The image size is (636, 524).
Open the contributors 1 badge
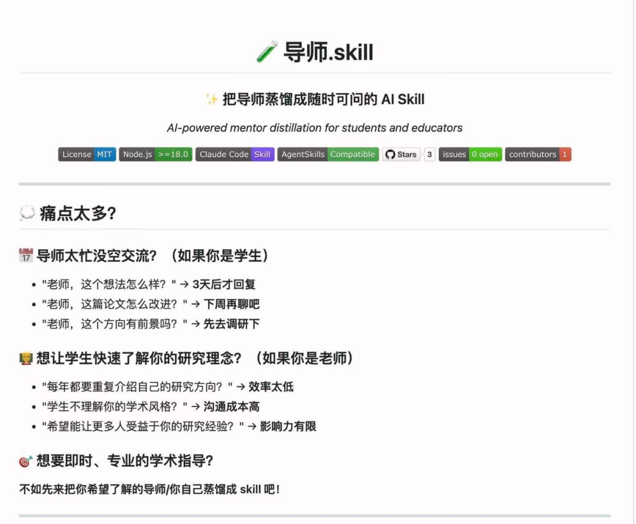(x=538, y=154)
